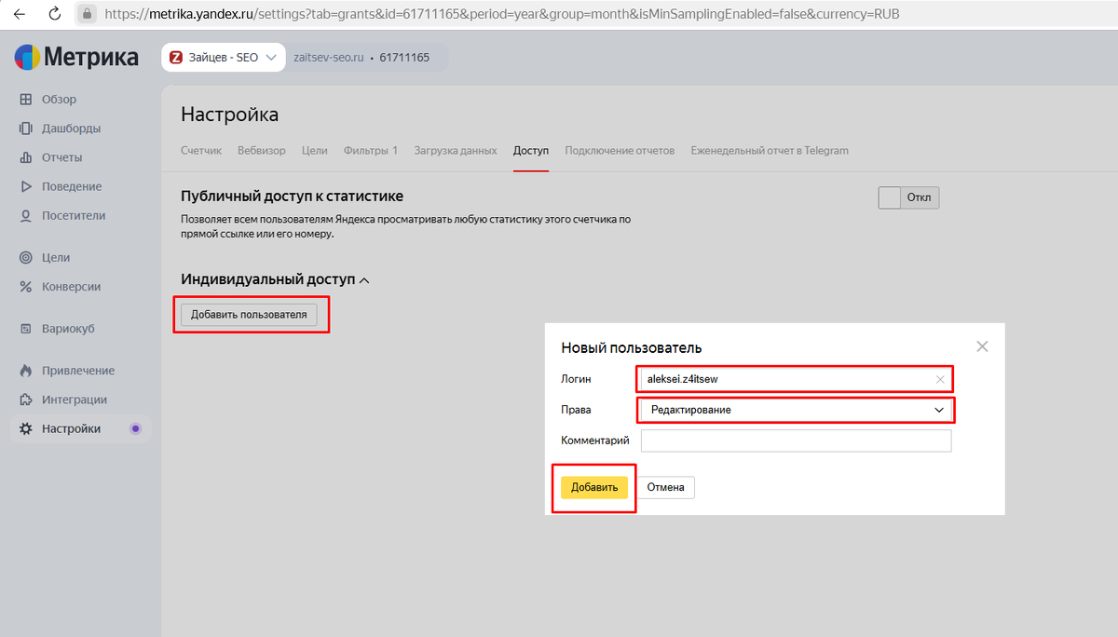Open Дашборды in the sidebar
1118x637 pixels.
pos(71,129)
